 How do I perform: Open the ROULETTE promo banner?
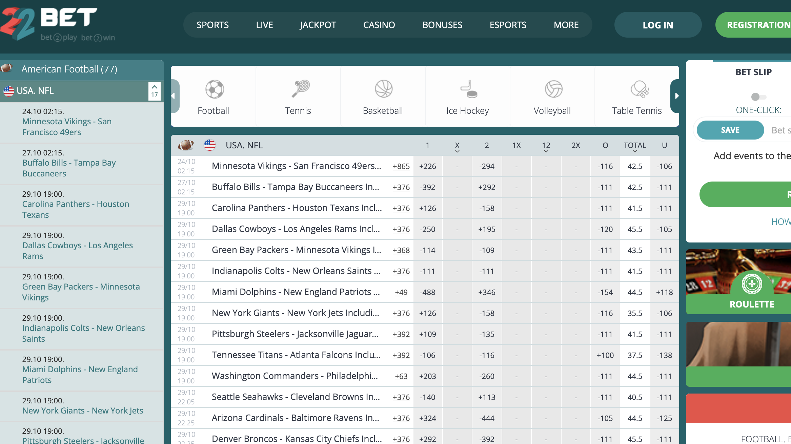[x=738, y=282]
